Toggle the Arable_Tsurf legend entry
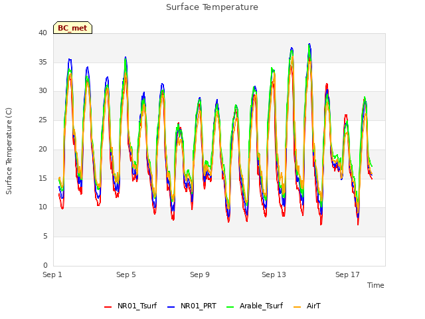 tap(255, 306)
